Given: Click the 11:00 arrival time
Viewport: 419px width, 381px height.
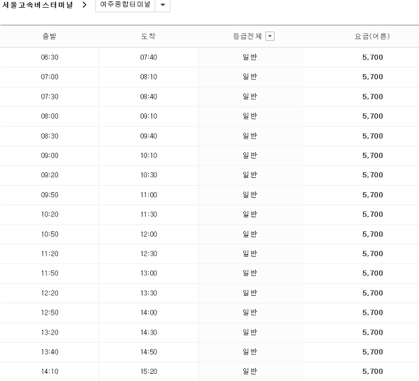Looking at the screenshot, I should (x=148, y=195).
